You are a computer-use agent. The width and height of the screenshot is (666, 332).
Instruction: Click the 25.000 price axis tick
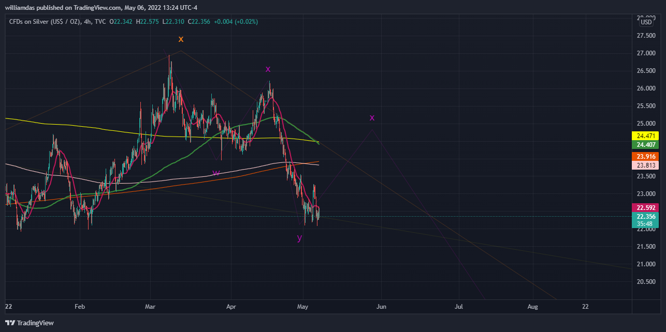(x=646, y=124)
